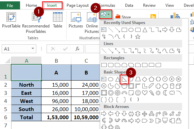This screenshot has height=129, width=194.
Task: Select the first Rectangle in Rectangles section
Action: click(104, 65)
